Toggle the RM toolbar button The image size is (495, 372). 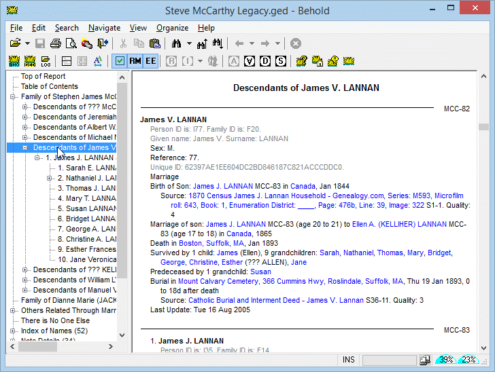tap(135, 61)
